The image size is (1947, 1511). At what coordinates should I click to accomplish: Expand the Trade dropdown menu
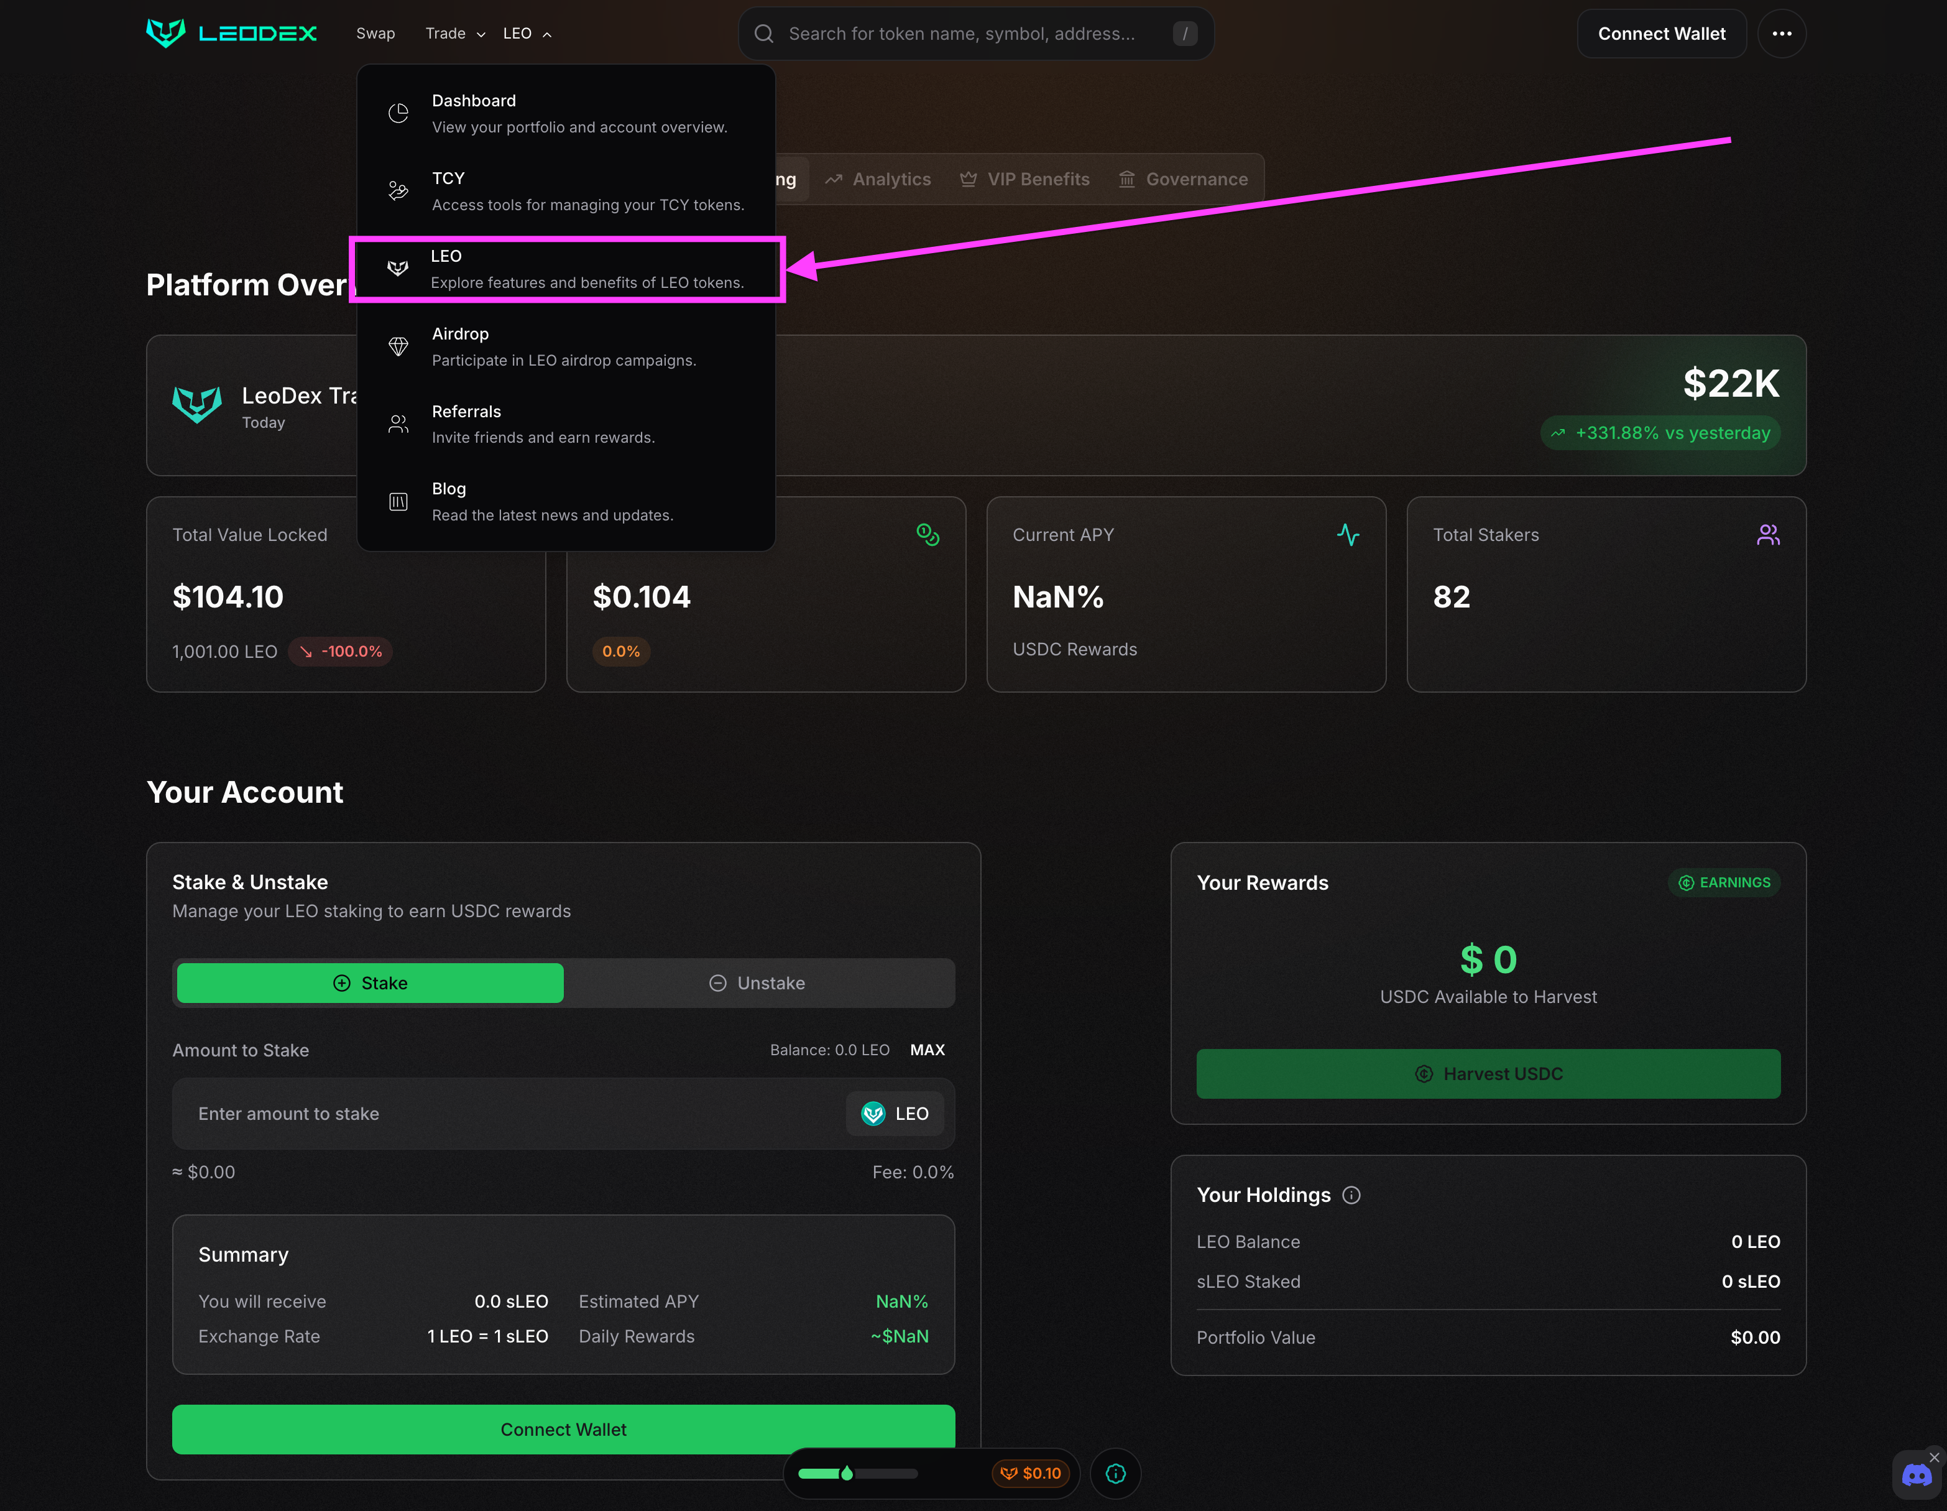tap(454, 34)
